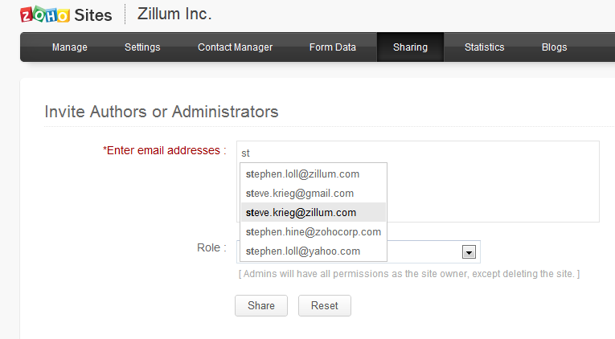This screenshot has width=615, height=339.
Task: Go to the Settings tab
Action: [142, 47]
